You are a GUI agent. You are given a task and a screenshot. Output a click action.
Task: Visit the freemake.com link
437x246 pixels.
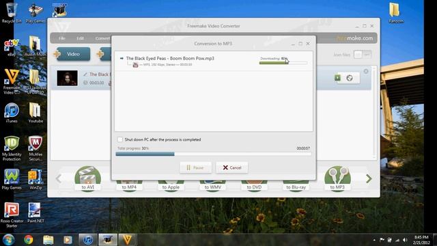pos(354,38)
